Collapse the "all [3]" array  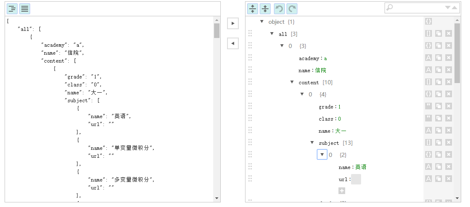click(272, 34)
